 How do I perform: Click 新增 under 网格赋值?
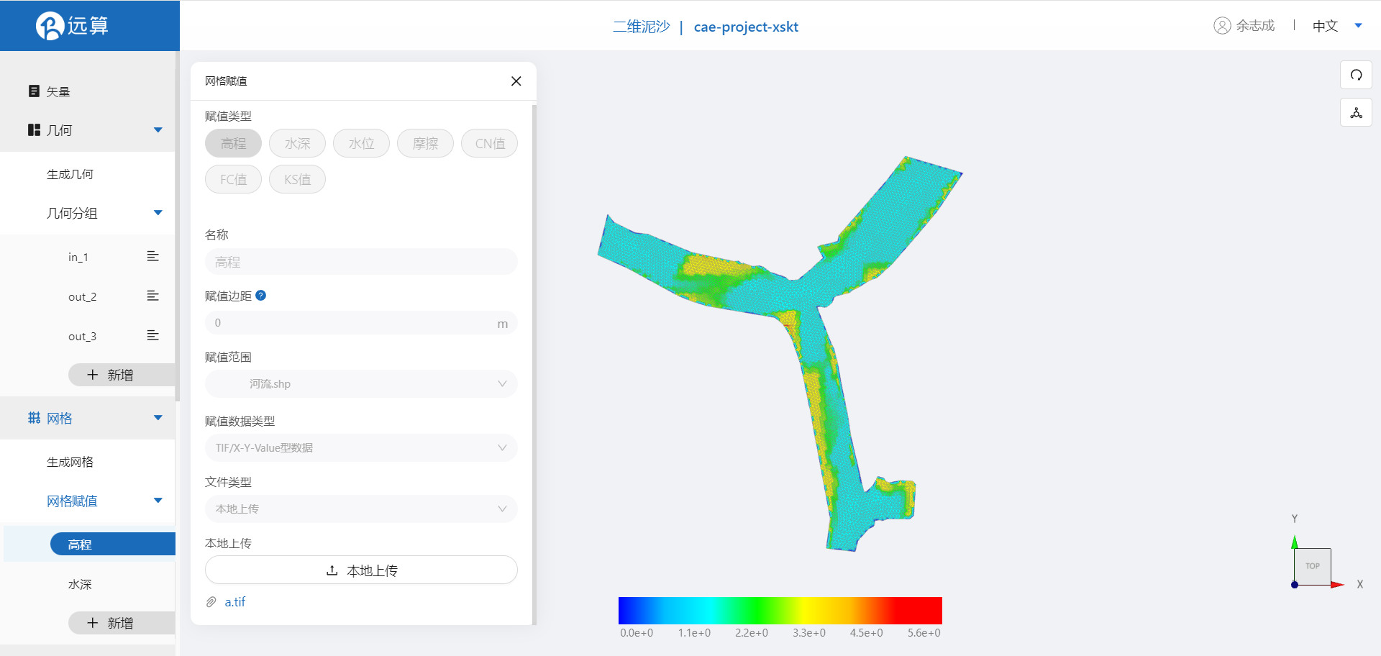(x=122, y=623)
